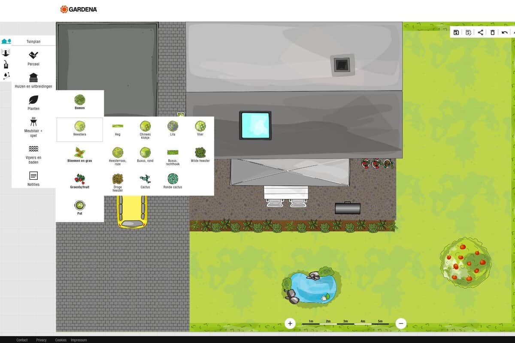The height and width of the screenshot is (343, 515).
Task: Place a Ronde cactus in the garden
Action: click(x=172, y=179)
